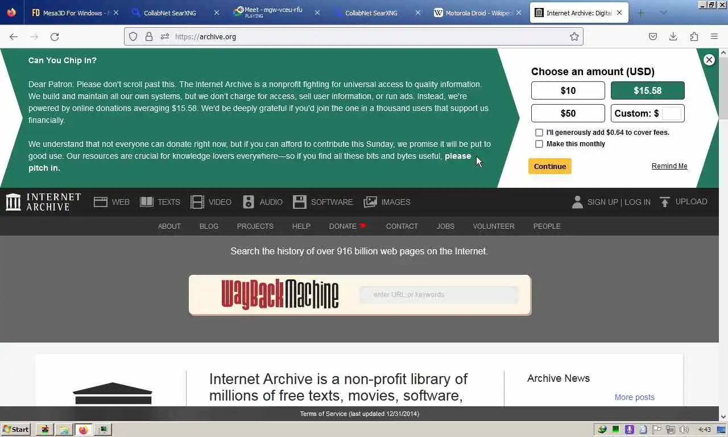The image size is (728, 437).
Task: Open the VOLUNTEER menu item
Action: (x=494, y=226)
